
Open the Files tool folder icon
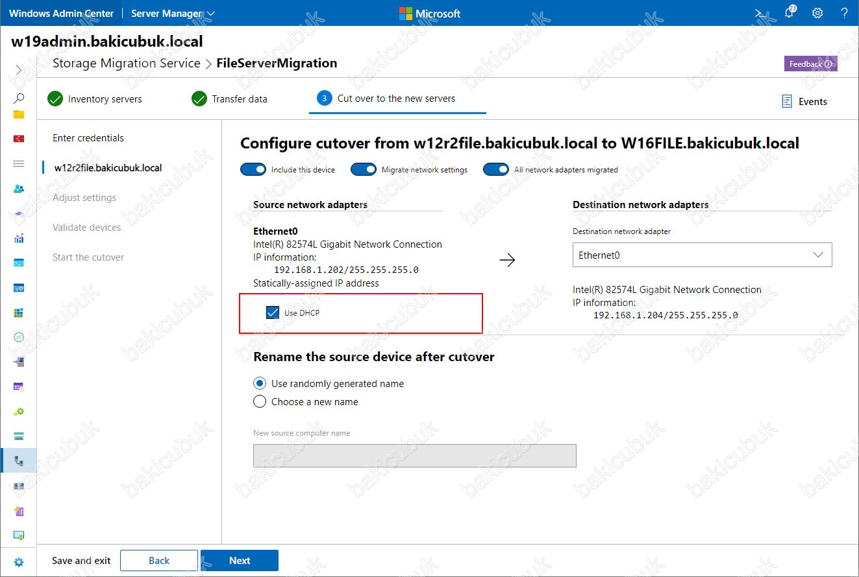click(x=19, y=114)
